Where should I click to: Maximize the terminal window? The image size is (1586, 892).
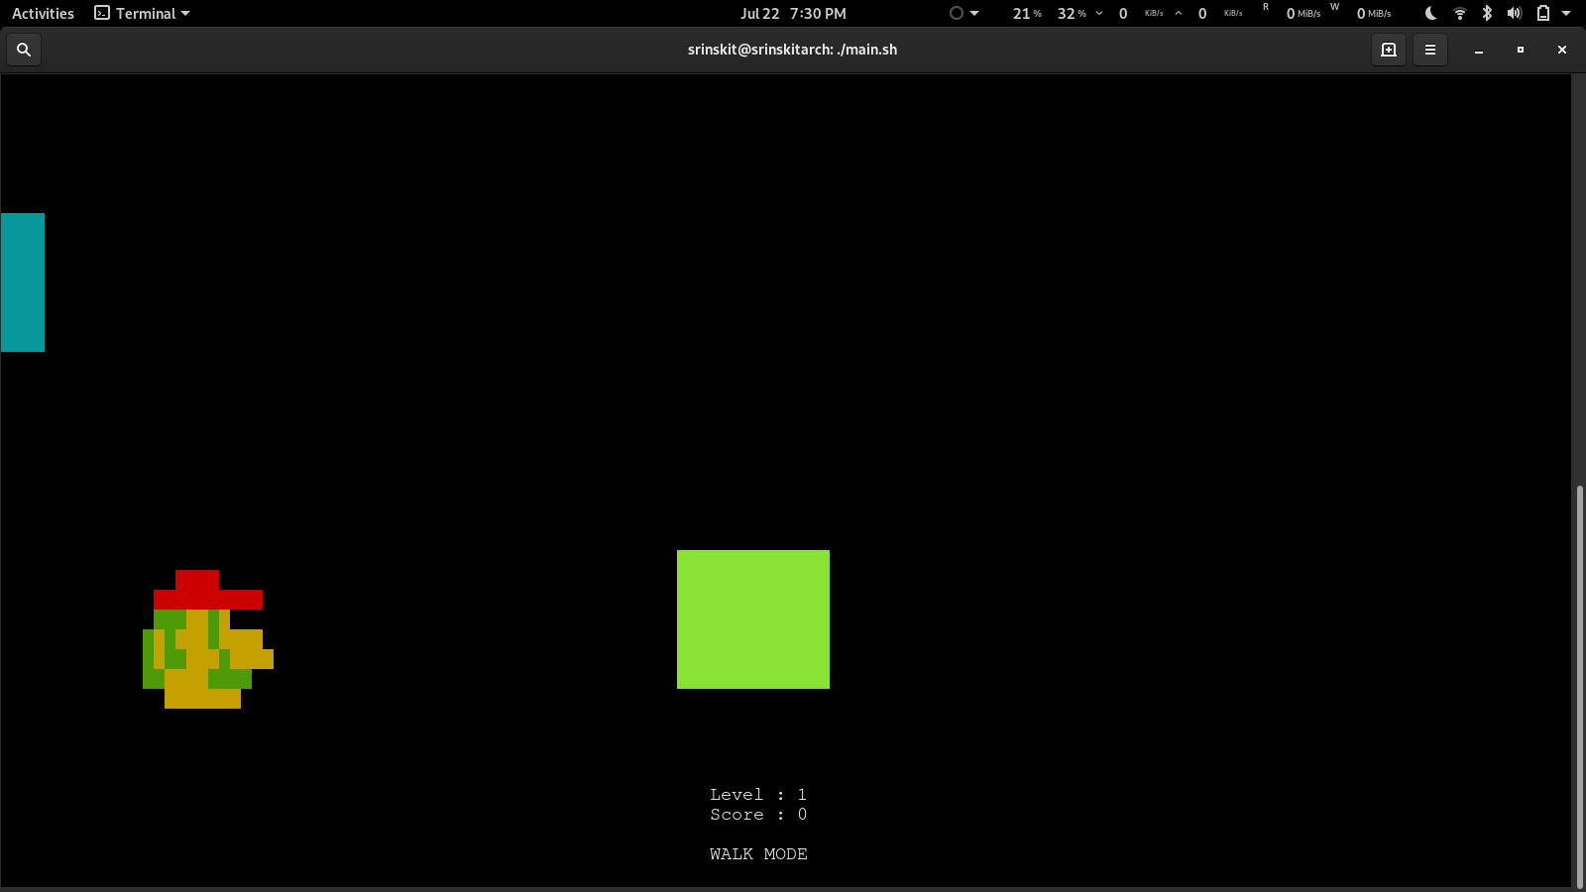(x=1521, y=50)
